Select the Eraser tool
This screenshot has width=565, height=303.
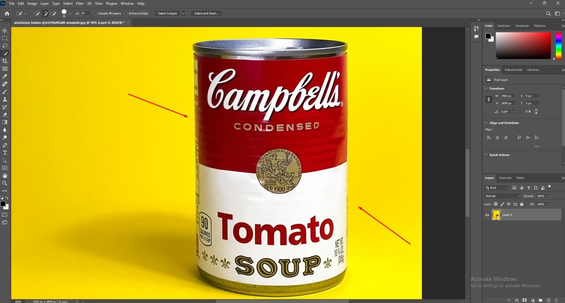tap(5, 114)
